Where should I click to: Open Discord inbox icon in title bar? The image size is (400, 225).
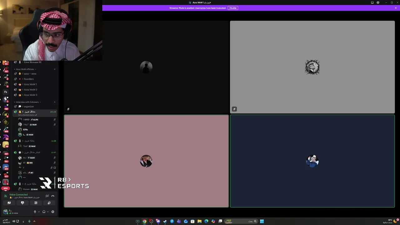coord(372,2)
